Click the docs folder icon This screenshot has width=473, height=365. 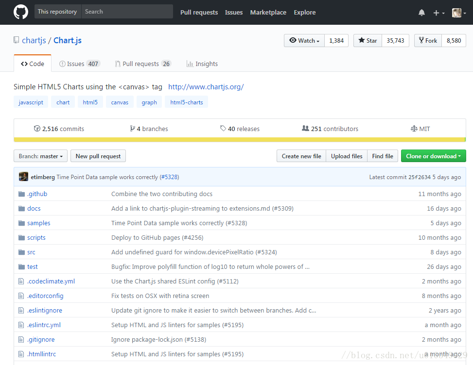click(21, 208)
